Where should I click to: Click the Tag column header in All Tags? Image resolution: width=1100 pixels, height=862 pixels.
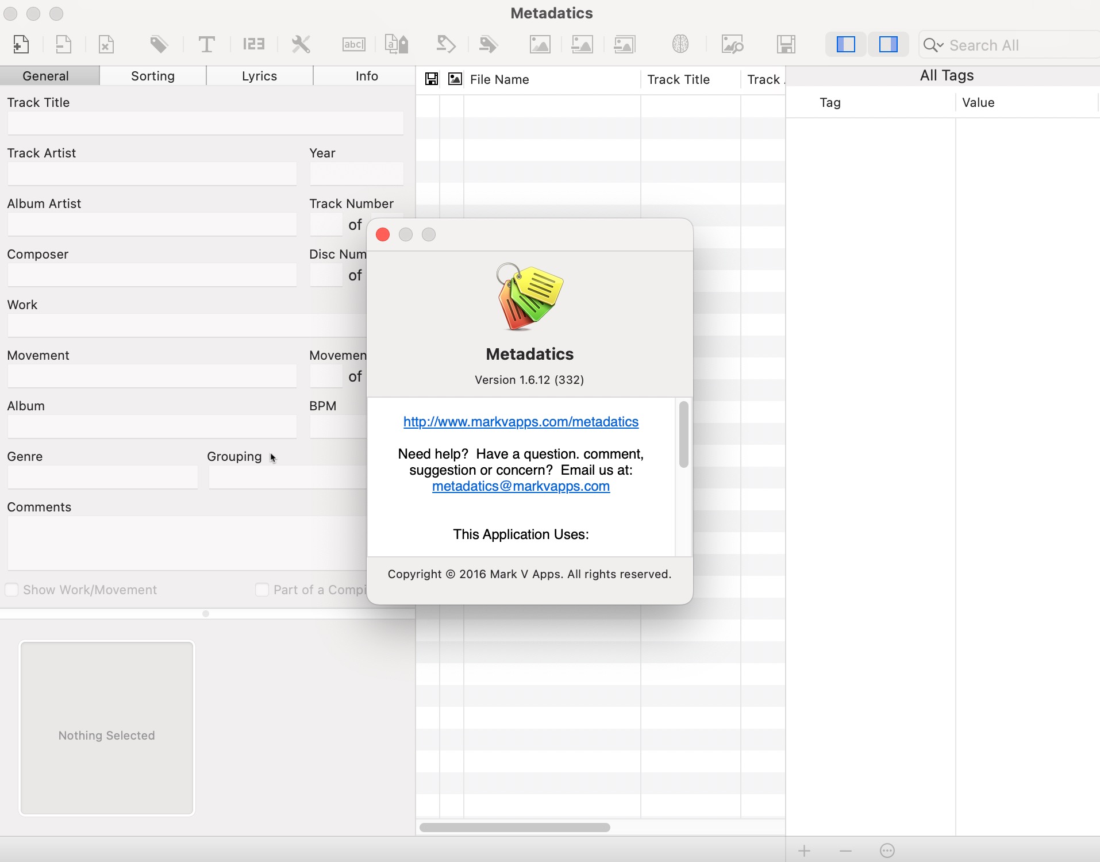tap(870, 102)
